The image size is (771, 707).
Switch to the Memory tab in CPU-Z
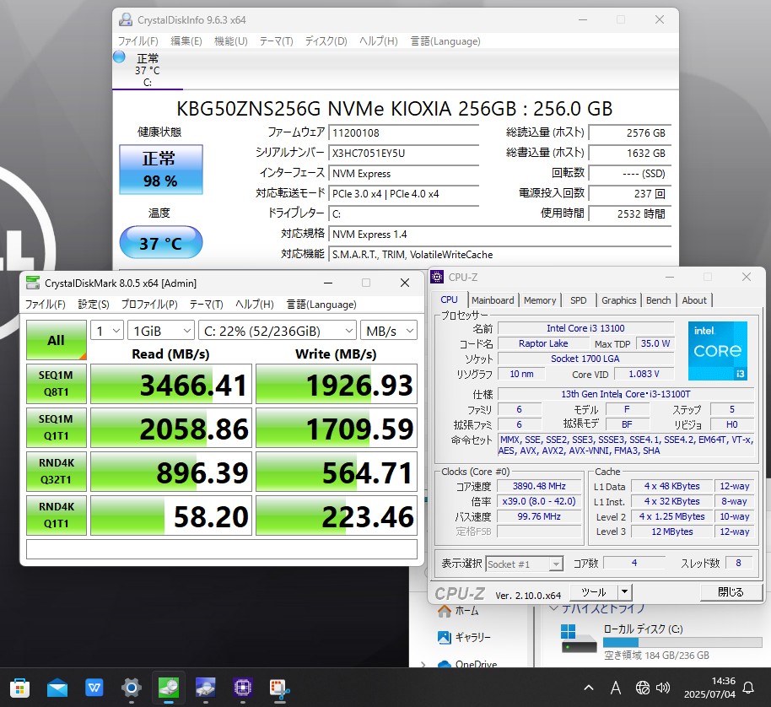point(539,300)
